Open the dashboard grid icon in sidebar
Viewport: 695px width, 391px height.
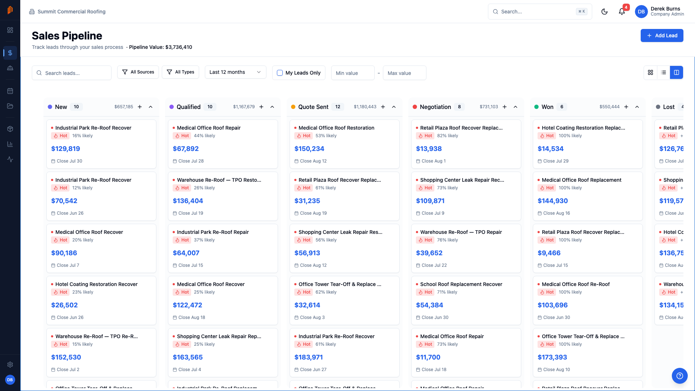(10, 30)
